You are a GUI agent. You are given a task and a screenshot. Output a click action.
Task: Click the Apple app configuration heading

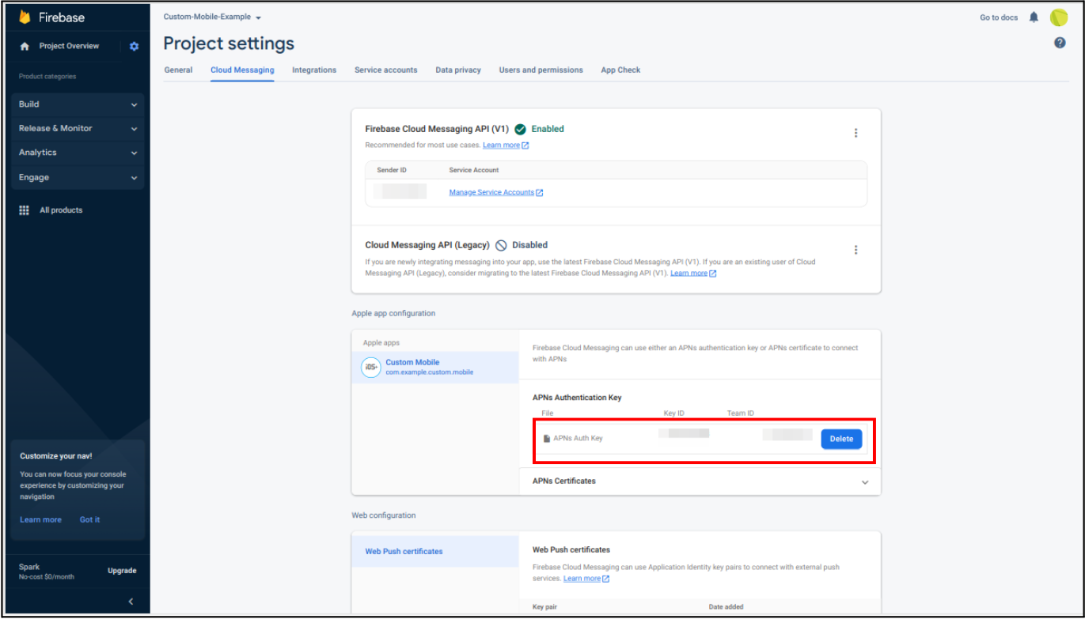pyautogui.click(x=393, y=313)
